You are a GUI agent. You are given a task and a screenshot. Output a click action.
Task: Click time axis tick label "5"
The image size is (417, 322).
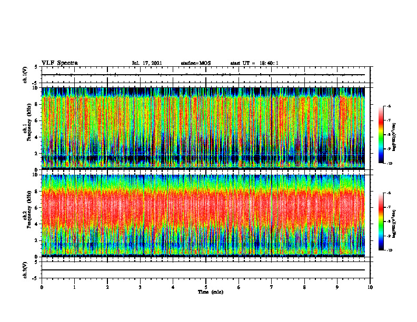coord(206,287)
